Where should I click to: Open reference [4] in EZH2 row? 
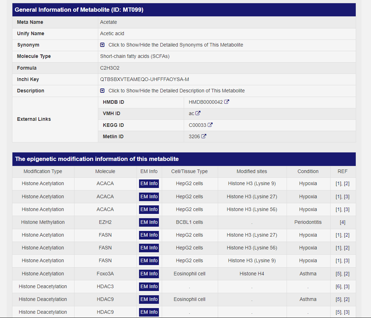pyautogui.click(x=343, y=222)
